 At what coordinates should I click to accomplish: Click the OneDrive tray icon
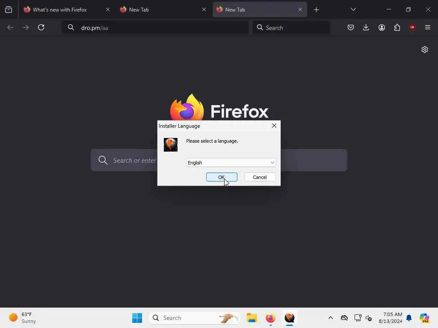click(344, 318)
